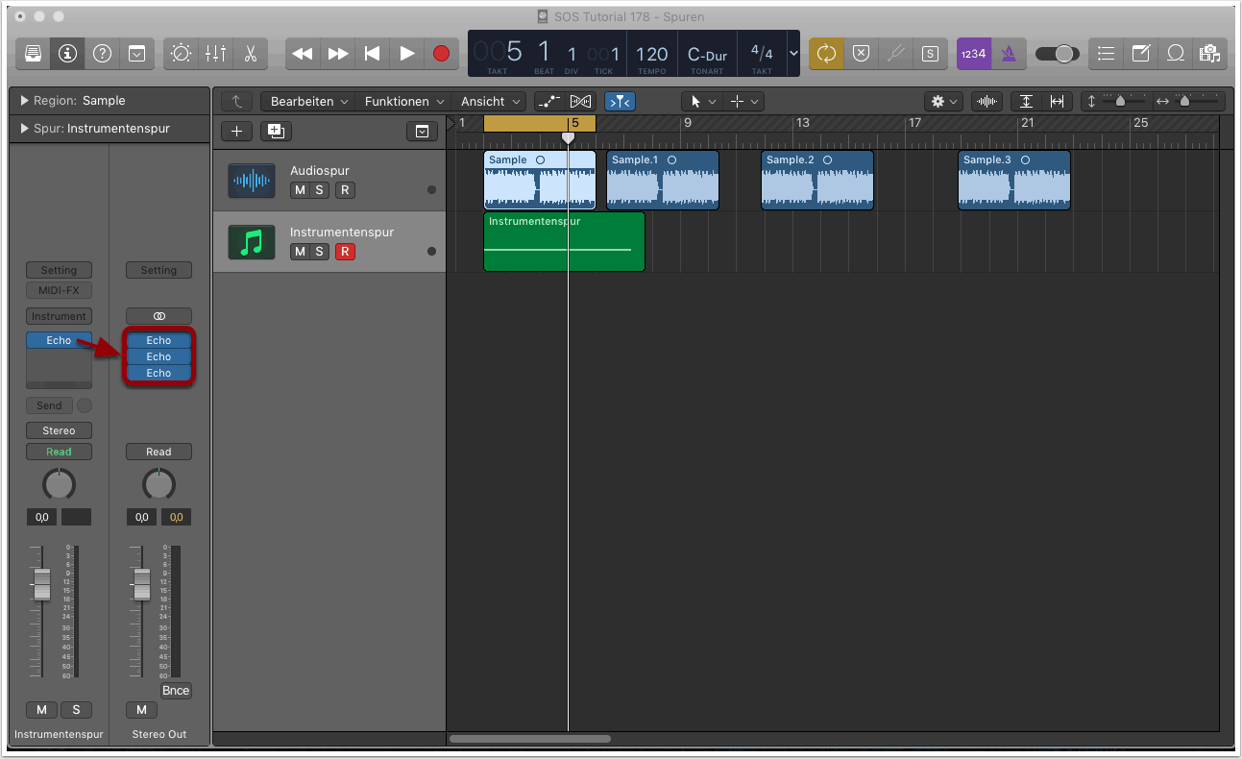Image resolution: width=1242 pixels, height=759 pixels.
Task: Solo the Instrumentenspur track header
Action: [x=320, y=252]
